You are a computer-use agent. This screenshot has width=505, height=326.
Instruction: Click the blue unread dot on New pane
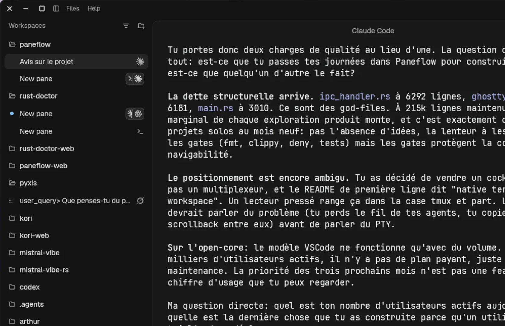click(12, 113)
